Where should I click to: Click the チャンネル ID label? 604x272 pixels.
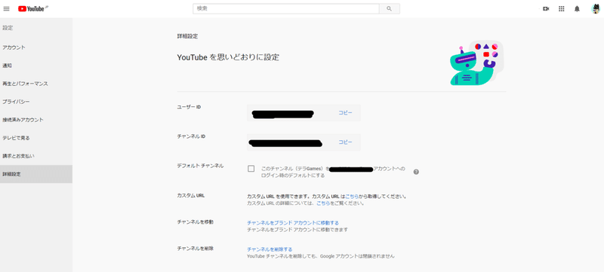(x=191, y=136)
